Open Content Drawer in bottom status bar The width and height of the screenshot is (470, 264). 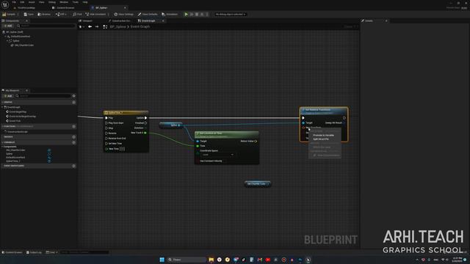point(12,252)
